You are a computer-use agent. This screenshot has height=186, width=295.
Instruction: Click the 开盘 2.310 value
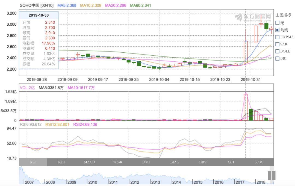pos(50,22)
